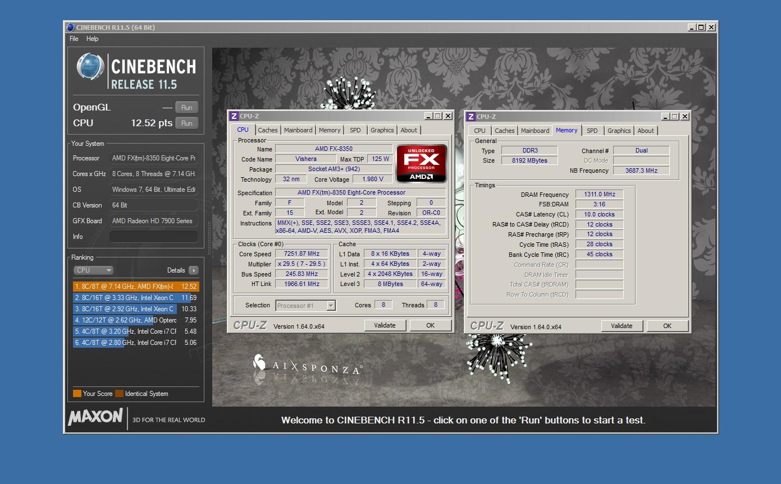Viewport: 781px width, 484px height.
Task: Click the orange Your Score legend swatch
Action: coord(77,394)
